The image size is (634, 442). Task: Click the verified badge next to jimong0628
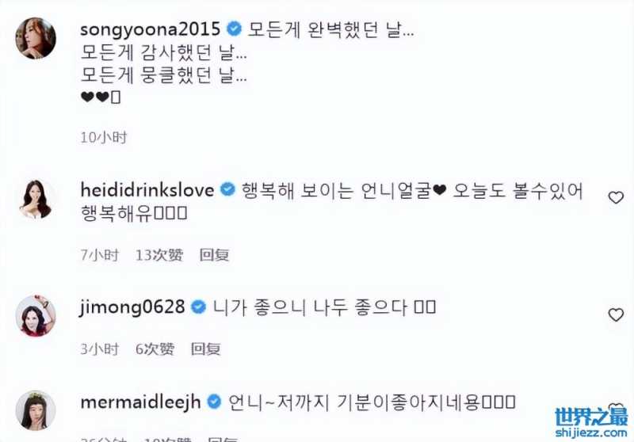[199, 307]
